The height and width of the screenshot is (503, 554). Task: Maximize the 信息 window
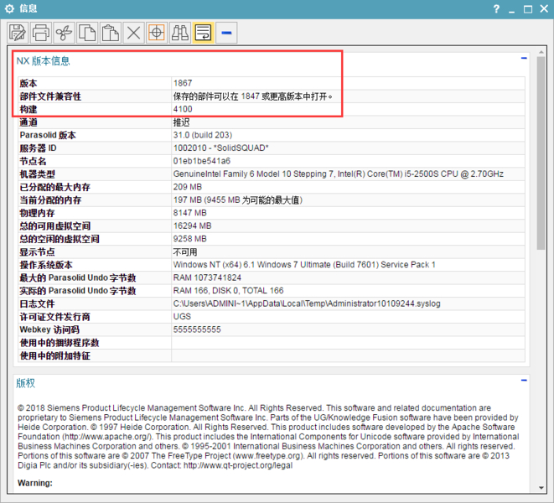click(528, 9)
